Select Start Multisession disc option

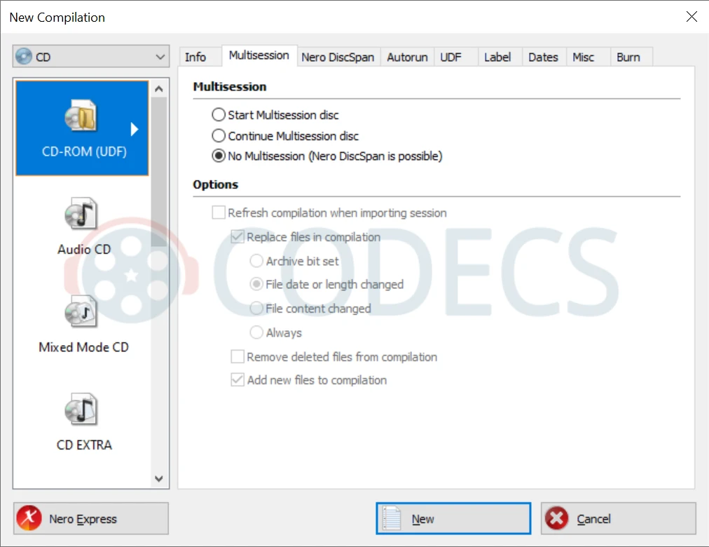click(219, 115)
